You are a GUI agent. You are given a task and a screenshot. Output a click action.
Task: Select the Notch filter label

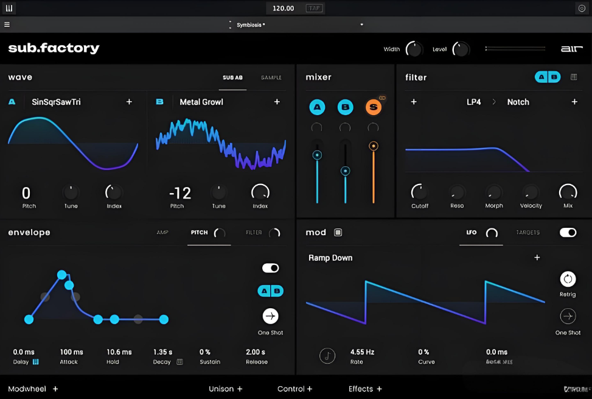518,102
